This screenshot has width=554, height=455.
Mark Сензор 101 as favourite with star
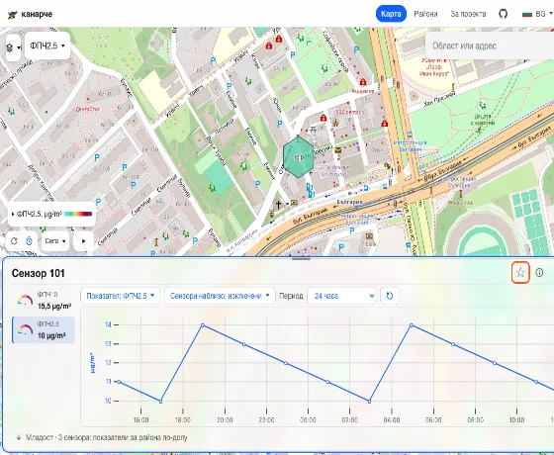520,272
